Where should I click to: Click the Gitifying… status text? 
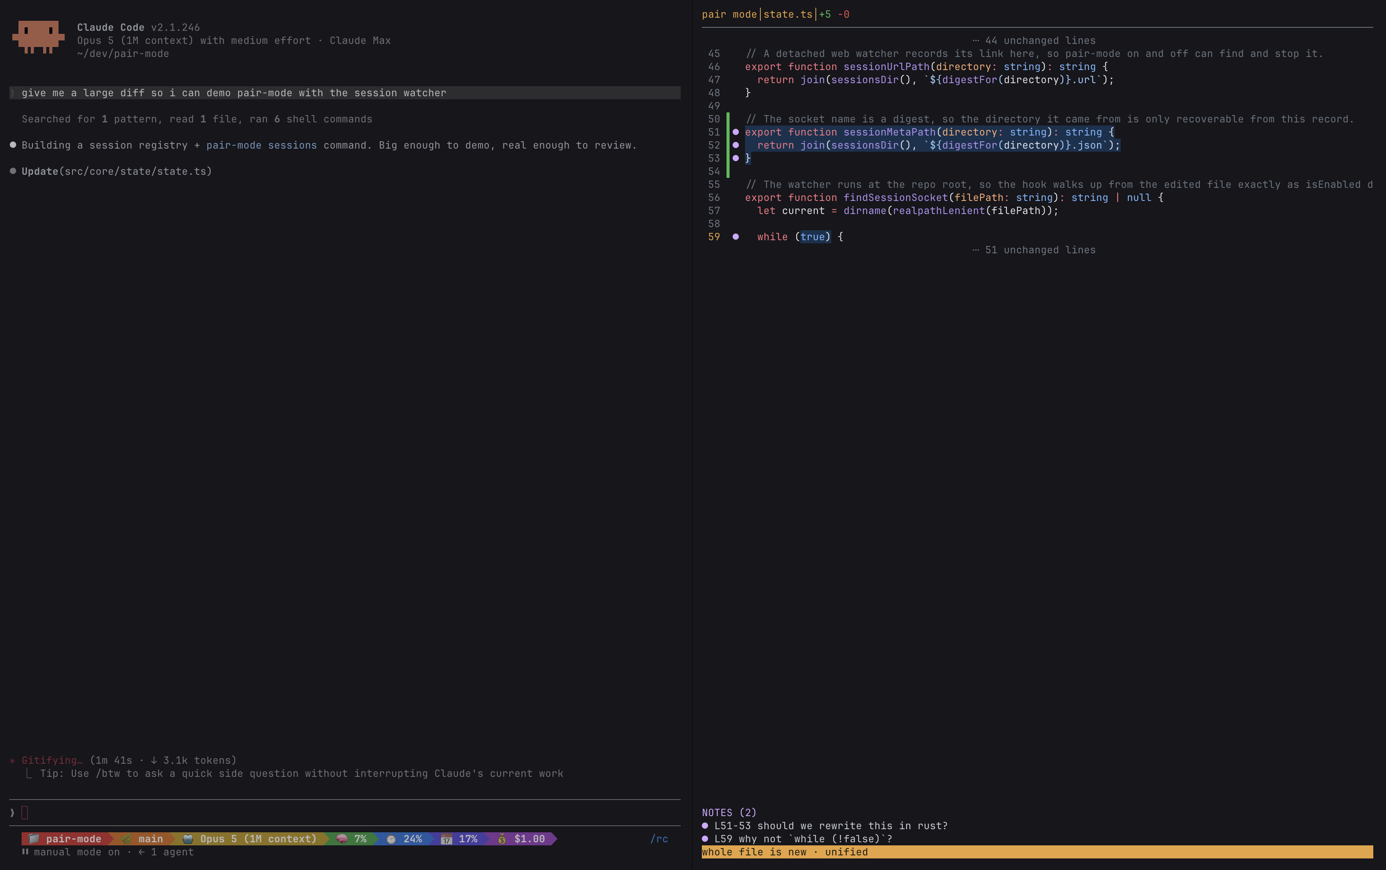(52, 761)
